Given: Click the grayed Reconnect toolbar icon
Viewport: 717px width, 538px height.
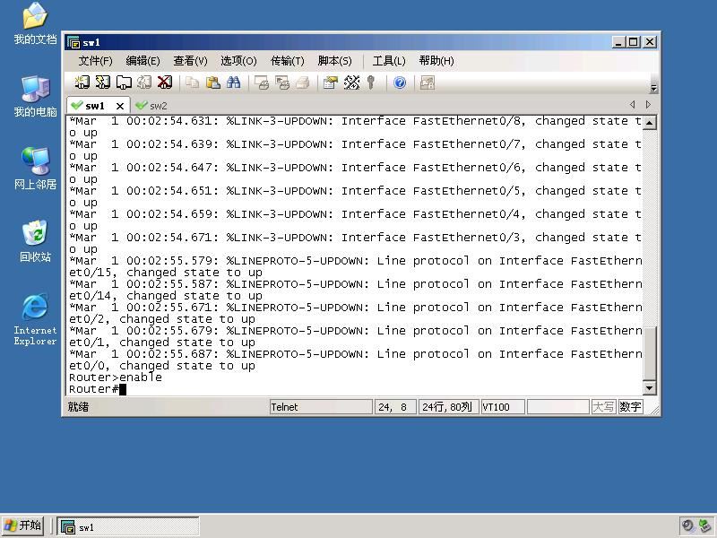Looking at the screenshot, I should tap(144, 82).
